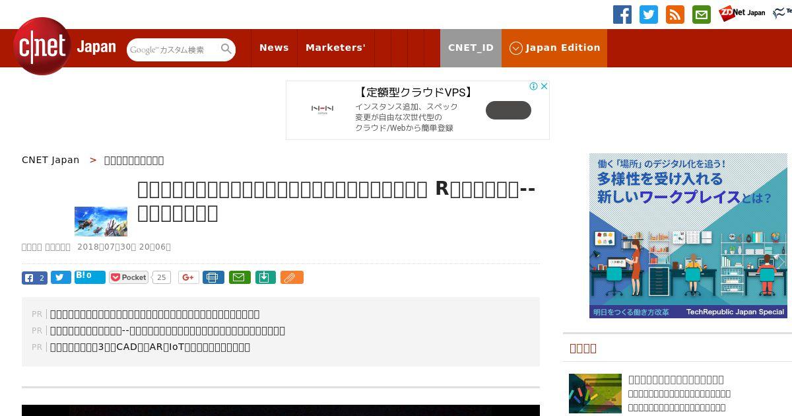
Task: Open the article thumbnail image
Action: tap(101, 221)
